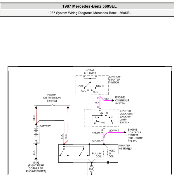This screenshot has height=175, width=174.
Task: Click the battery cell symbol
Action: [36, 134]
